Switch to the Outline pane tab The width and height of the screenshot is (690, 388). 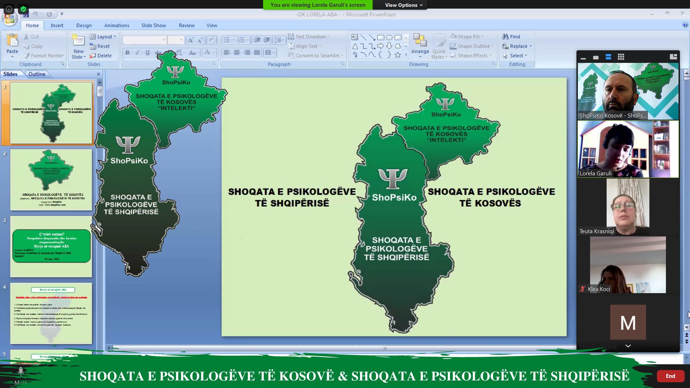[x=37, y=74]
